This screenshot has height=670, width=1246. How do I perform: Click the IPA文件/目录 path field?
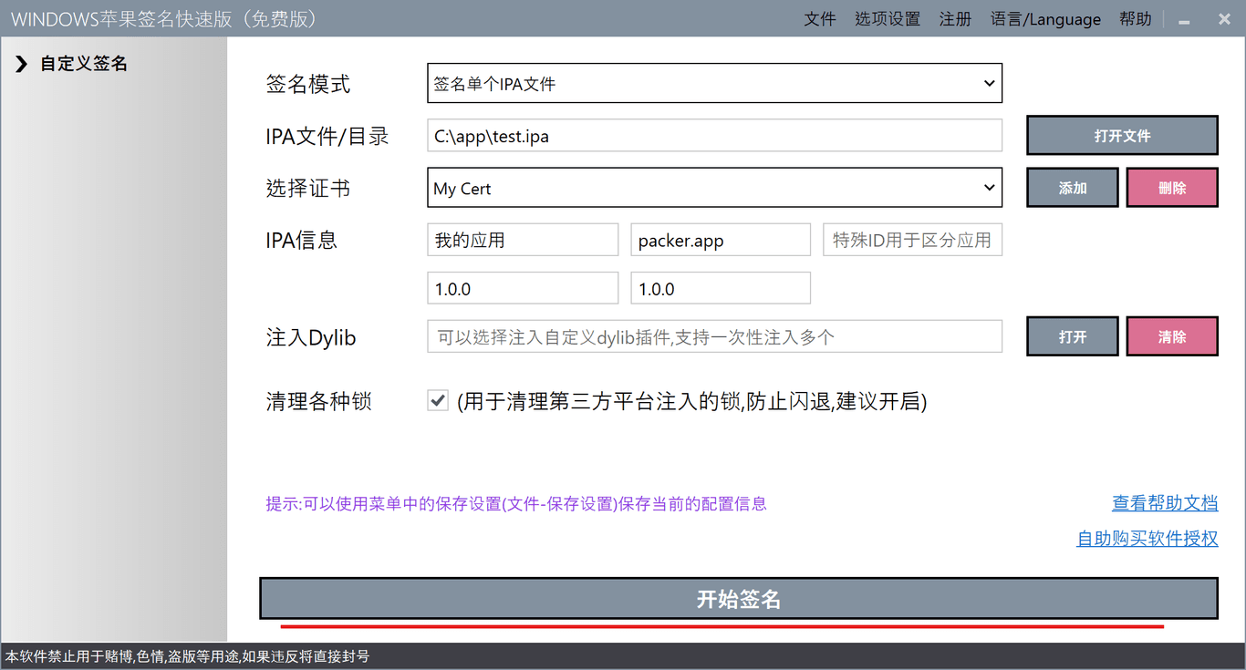click(714, 137)
